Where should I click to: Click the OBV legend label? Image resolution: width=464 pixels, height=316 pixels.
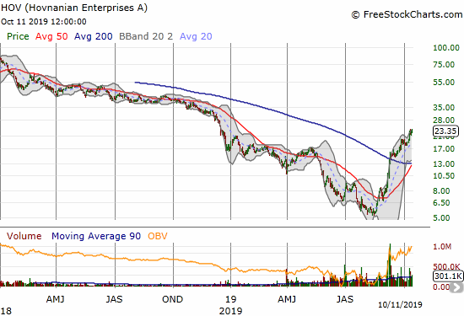[x=158, y=236]
